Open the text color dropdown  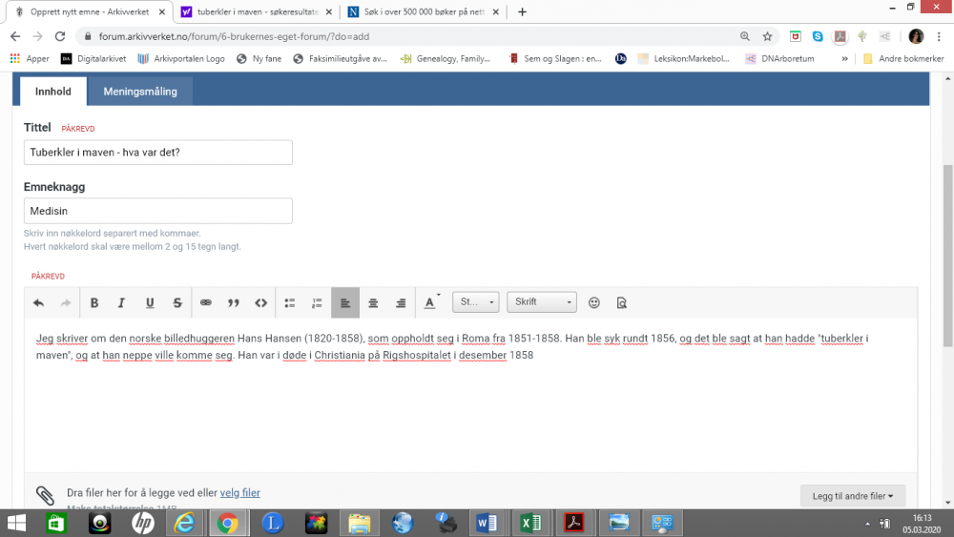coord(431,303)
